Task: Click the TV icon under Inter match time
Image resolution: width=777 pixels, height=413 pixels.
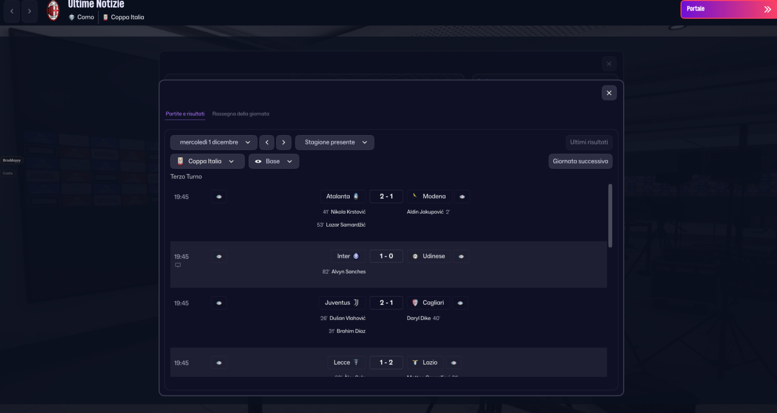Action: 178,265
